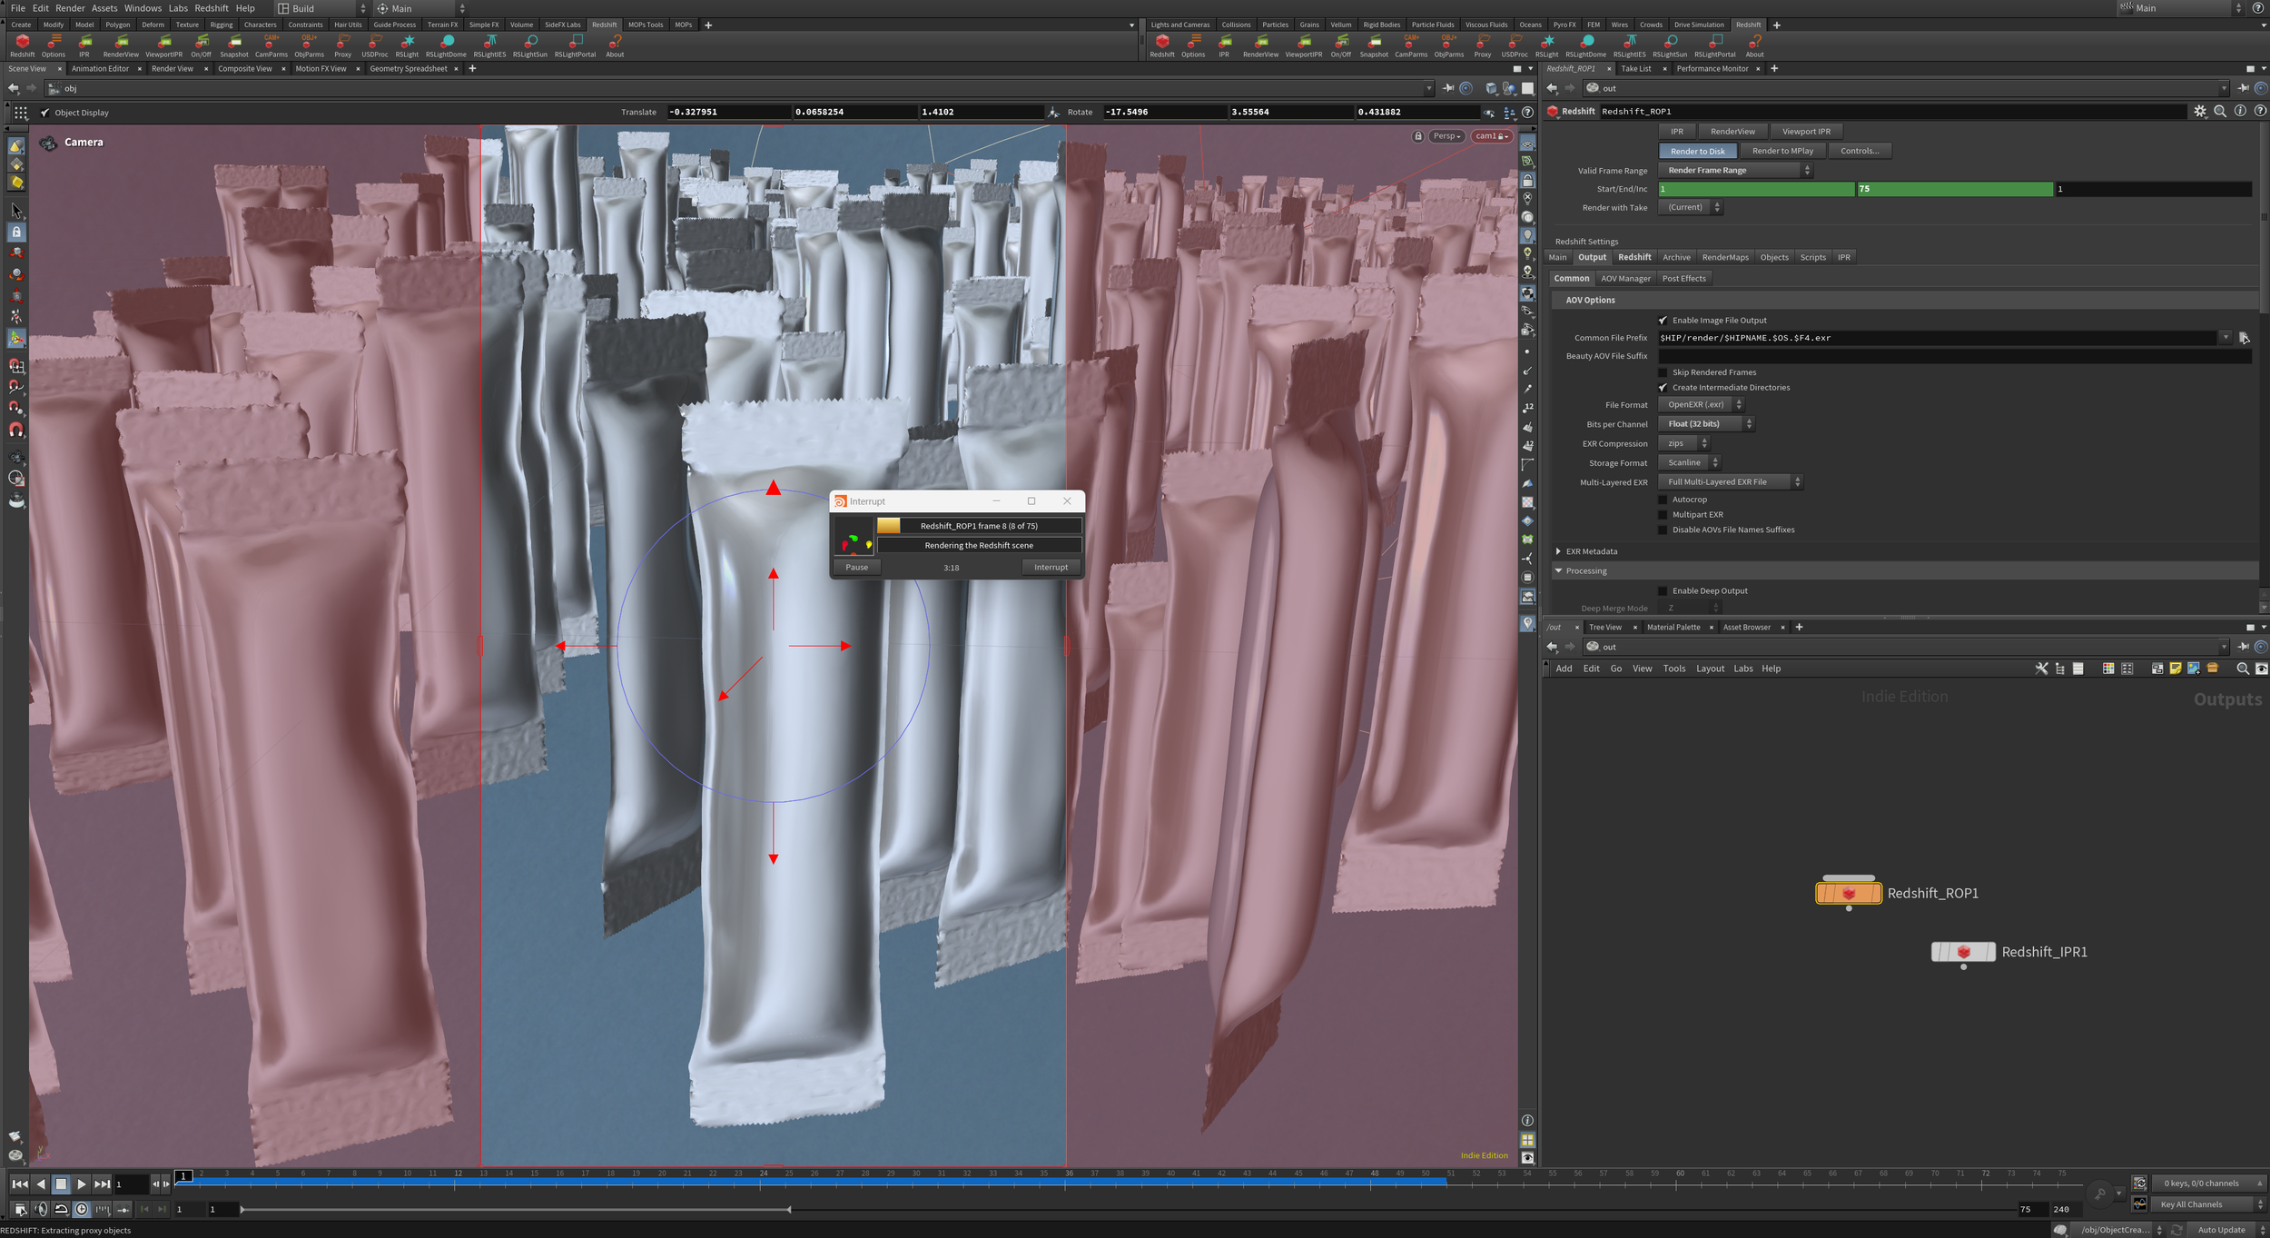Click the Snapshot shelf tool

tap(234, 43)
